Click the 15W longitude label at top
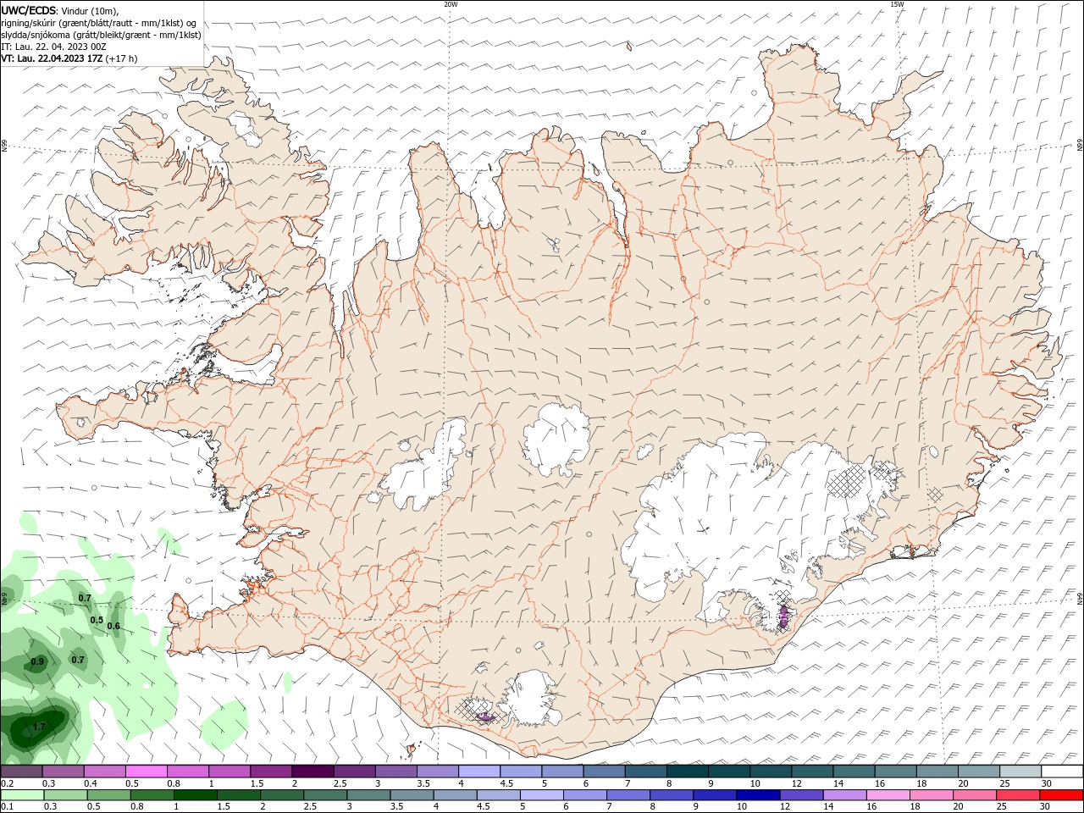The height and width of the screenshot is (813, 1084). tap(896, 4)
